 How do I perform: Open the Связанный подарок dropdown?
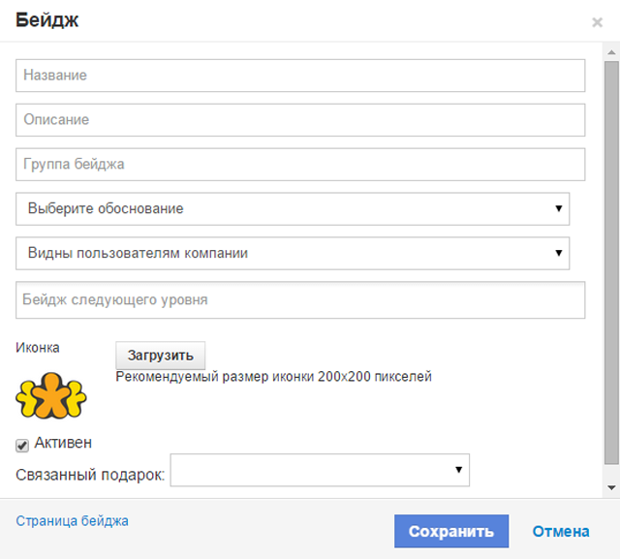click(320, 470)
